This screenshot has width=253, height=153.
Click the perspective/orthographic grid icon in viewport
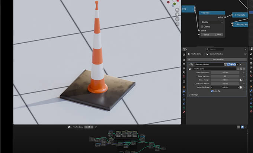click(177, 24)
